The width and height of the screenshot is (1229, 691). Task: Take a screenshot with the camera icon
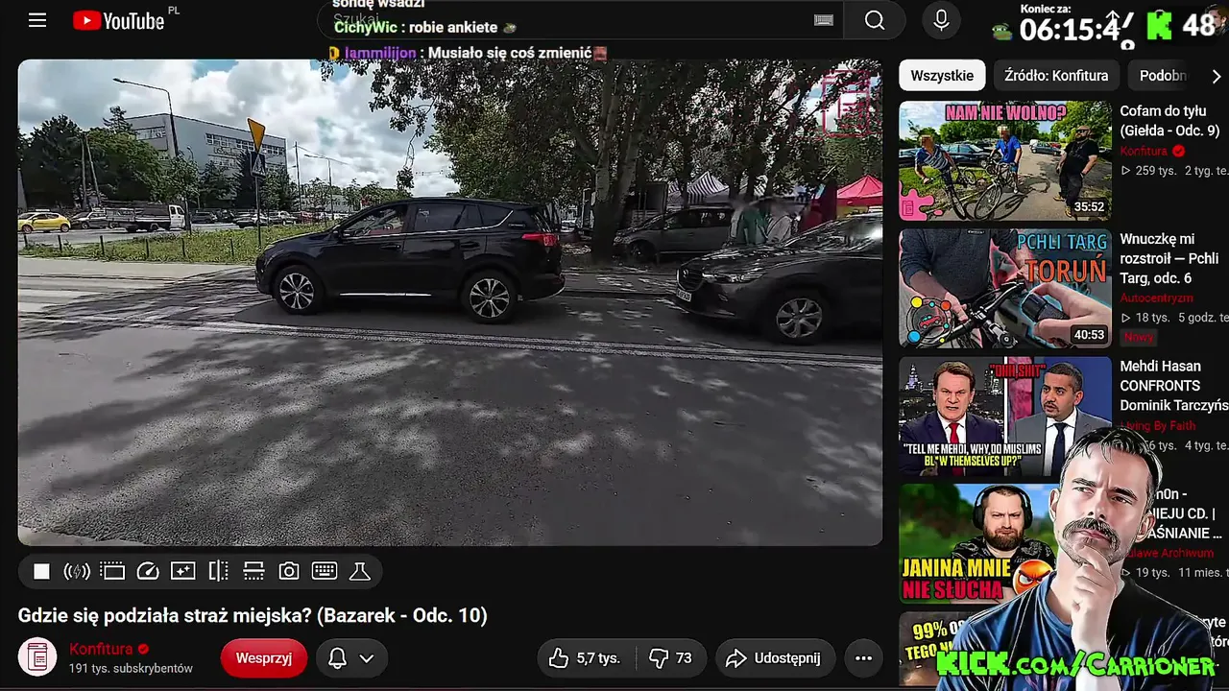coord(289,572)
